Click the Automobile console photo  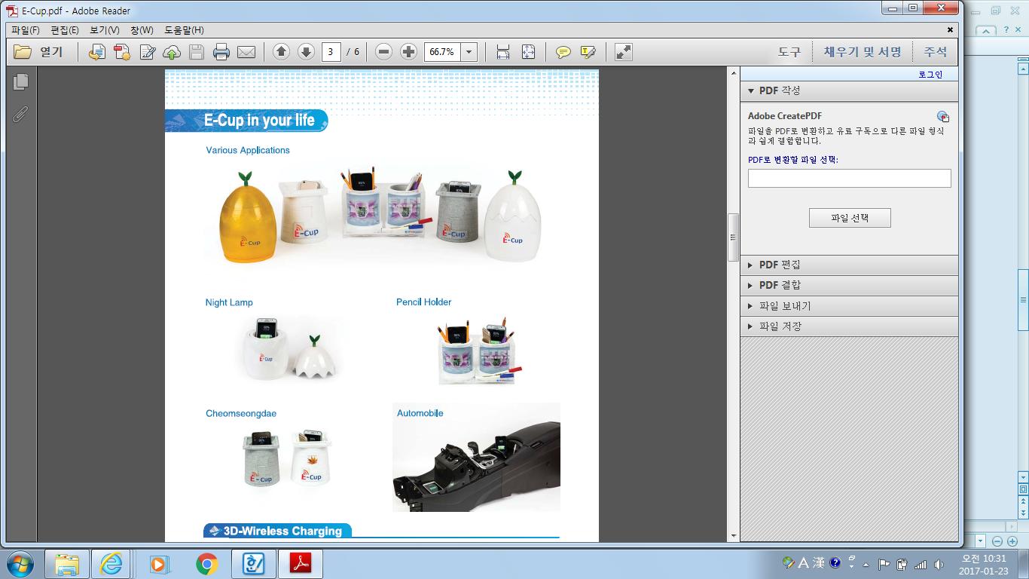[476, 458]
